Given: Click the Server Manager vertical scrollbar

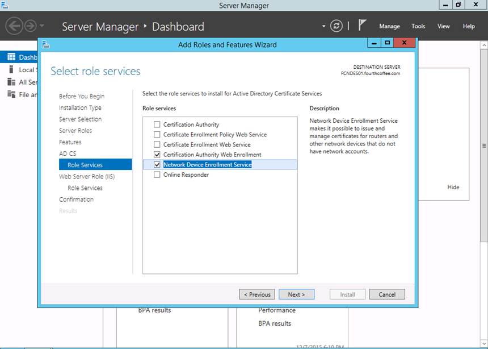Looking at the screenshot, I should click(x=483, y=146).
